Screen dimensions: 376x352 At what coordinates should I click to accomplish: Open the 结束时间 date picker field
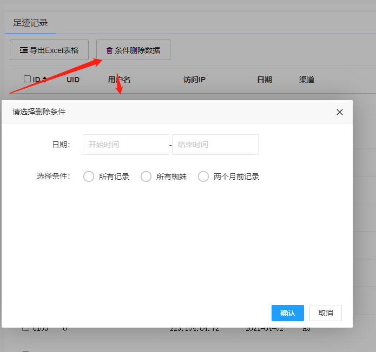tap(215, 145)
